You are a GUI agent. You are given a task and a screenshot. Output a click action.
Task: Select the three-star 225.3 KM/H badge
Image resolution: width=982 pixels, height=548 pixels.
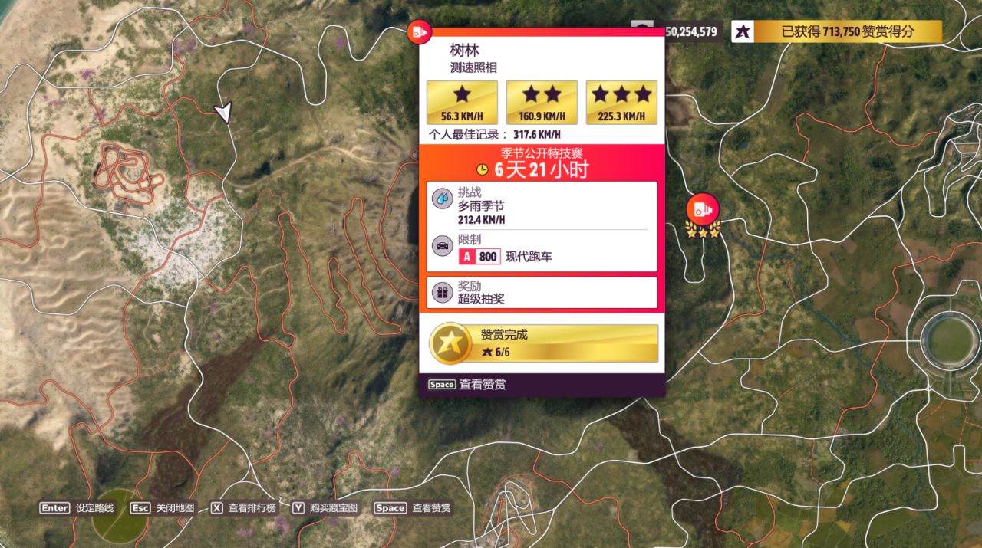point(621,102)
